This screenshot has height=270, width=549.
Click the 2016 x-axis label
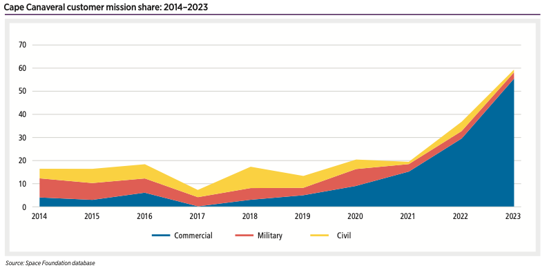[144, 216]
